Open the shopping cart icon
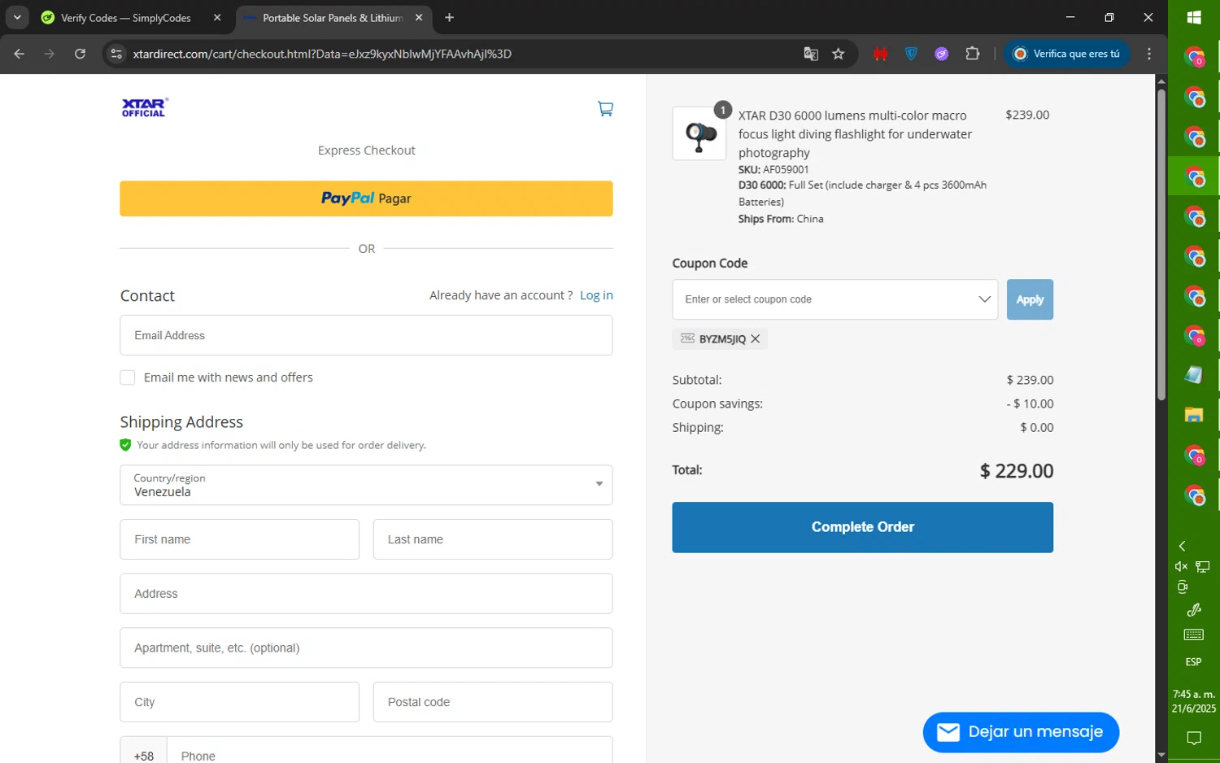The width and height of the screenshot is (1220, 763). click(x=605, y=108)
